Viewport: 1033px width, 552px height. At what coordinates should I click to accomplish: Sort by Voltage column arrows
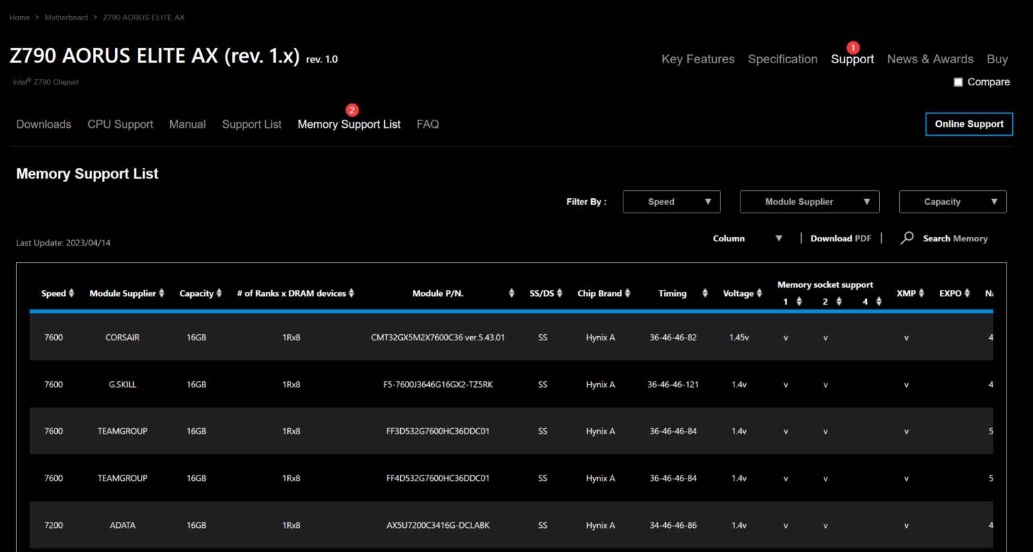(759, 293)
